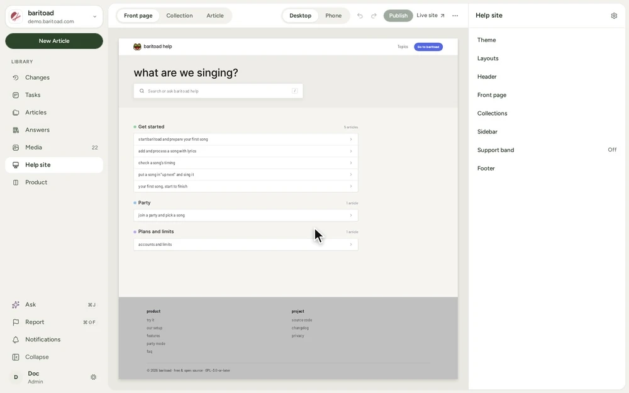Open chevron on 'join a party and pick a song'
Viewport: 629px width, 393px height.
coord(350,215)
